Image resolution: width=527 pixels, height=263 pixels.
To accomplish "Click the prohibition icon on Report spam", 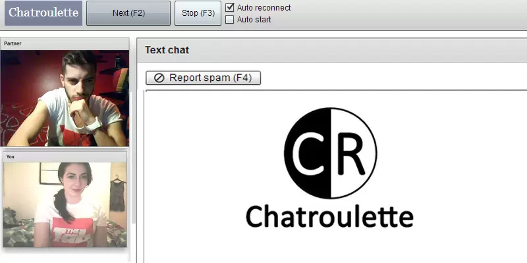I will click(x=159, y=78).
